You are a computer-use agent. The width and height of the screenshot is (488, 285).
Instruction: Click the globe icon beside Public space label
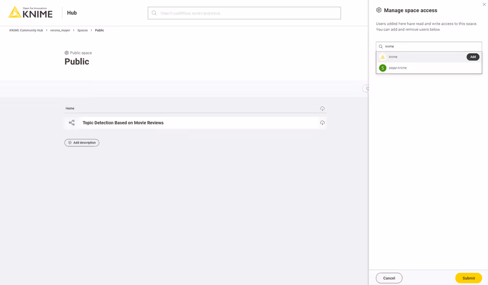[66, 52]
